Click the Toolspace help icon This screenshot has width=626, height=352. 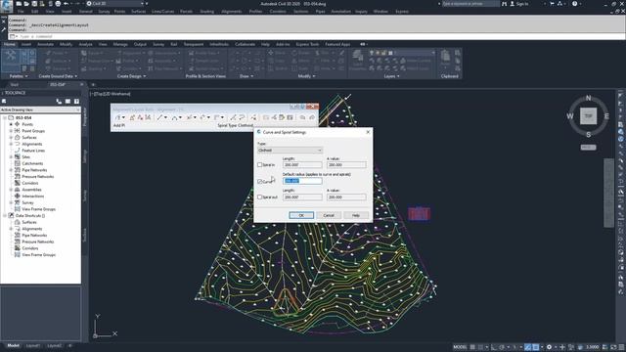click(x=76, y=102)
